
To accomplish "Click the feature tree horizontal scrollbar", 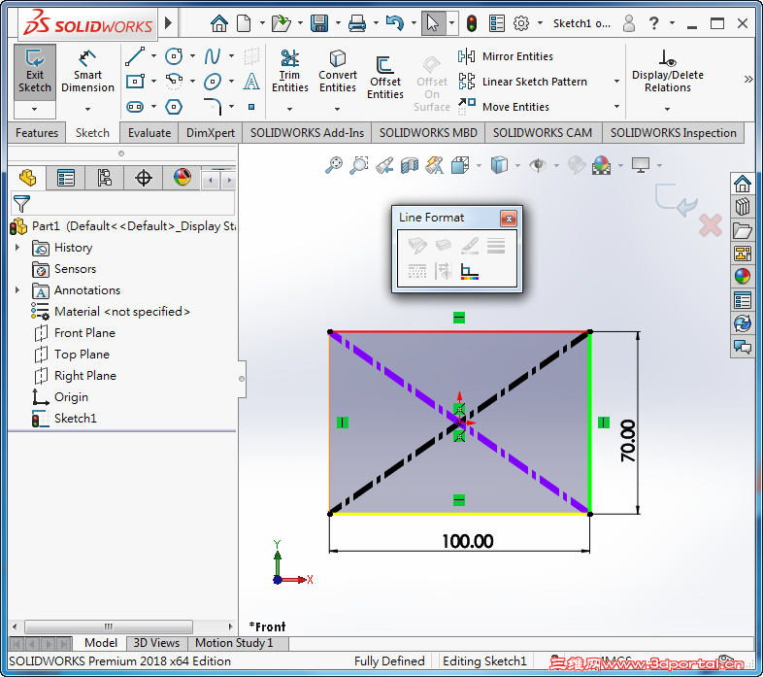I will tap(108, 626).
